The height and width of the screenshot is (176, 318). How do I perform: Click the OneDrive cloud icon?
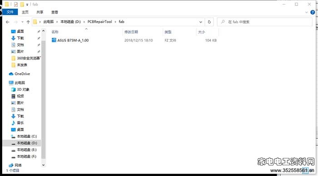pyautogui.click(x=11, y=74)
